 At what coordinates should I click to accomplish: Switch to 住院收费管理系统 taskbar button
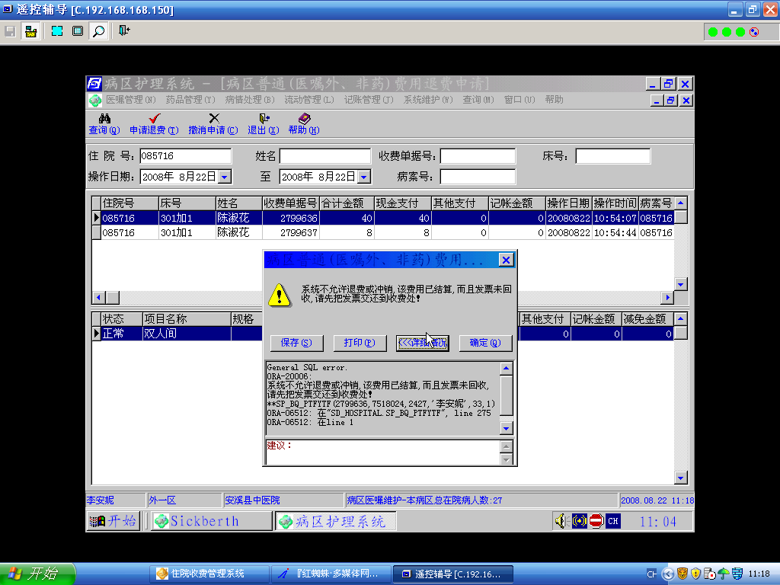pyautogui.click(x=209, y=574)
